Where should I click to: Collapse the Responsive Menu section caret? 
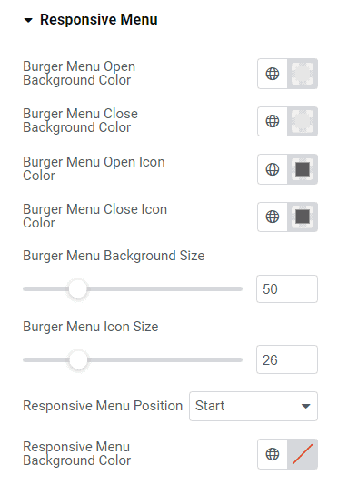28,20
